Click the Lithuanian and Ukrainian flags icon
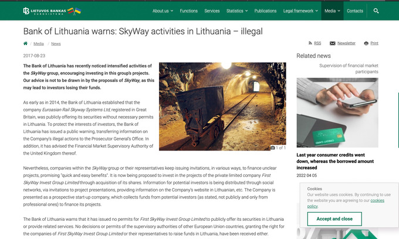Image resolution: width=399 pixels, height=239 pixels. coord(75,11)
